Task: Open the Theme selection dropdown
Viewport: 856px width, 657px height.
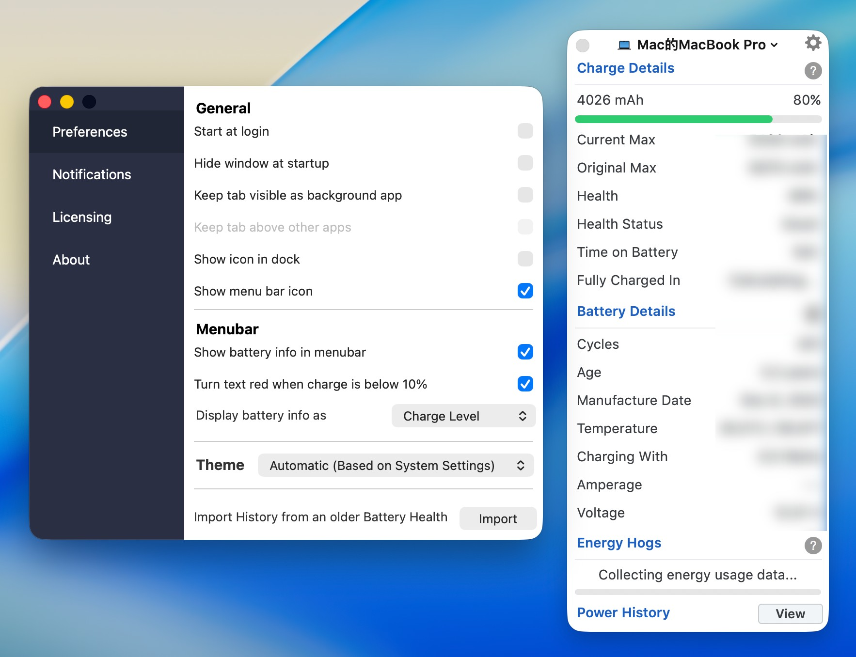Action: (395, 465)
